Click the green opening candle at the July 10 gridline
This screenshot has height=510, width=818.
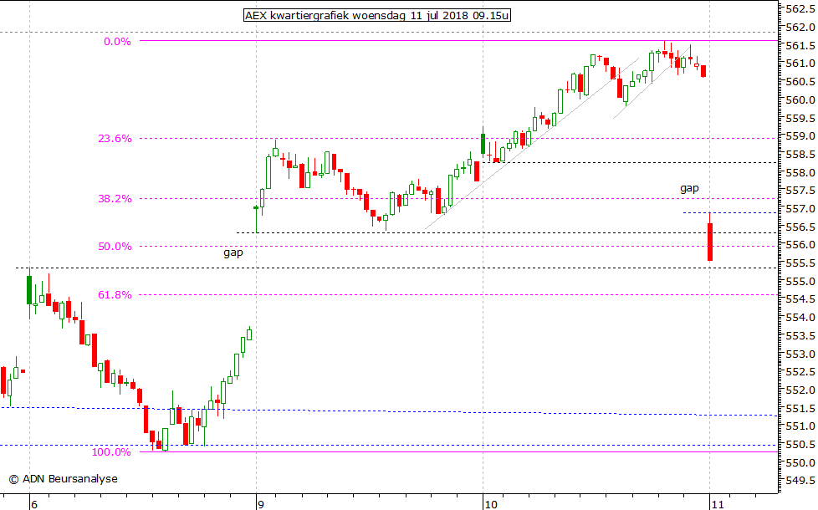click(483, 144)
